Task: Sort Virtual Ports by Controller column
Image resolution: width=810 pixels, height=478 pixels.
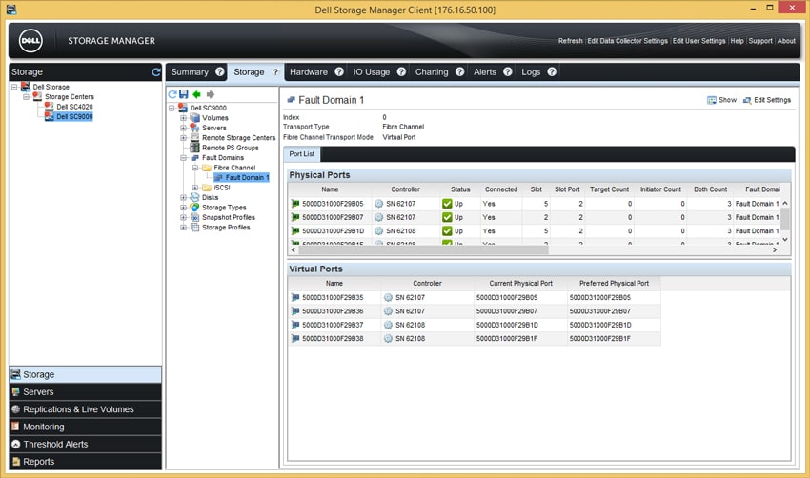Action: click(427, 284)
